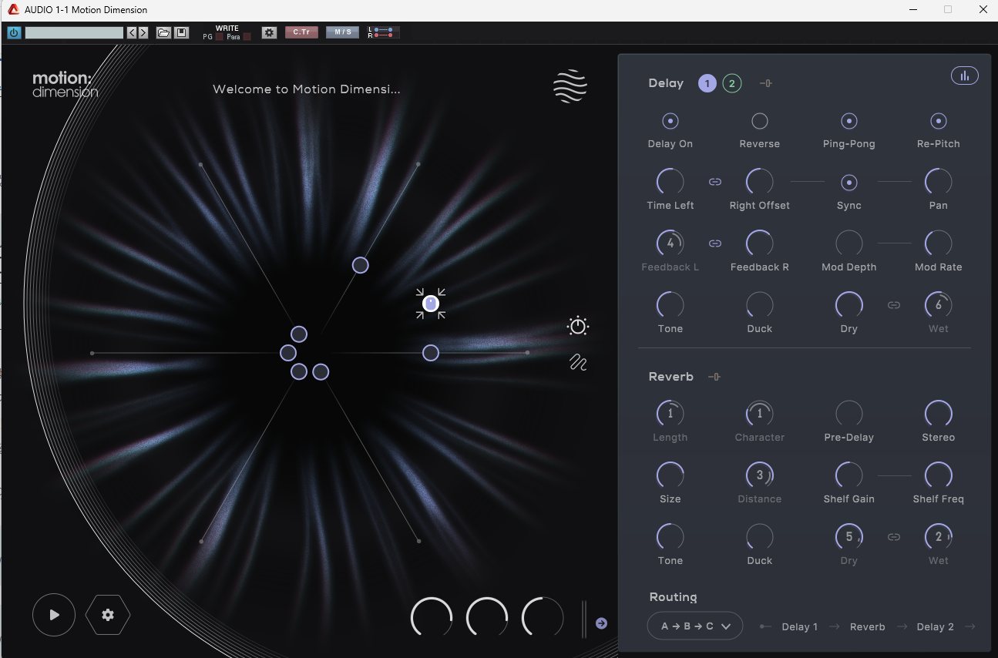Click Delay 2 in the routing chain
The width and height of the screenshot is (998, 658).
[x=936, y=627]
